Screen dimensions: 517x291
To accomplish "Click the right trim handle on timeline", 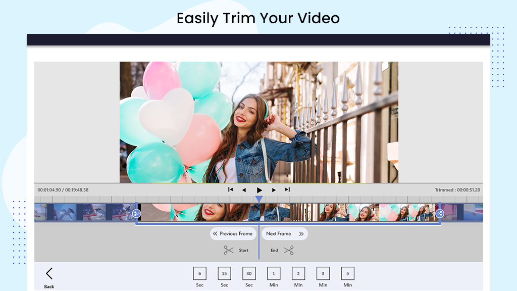I will [440, 214].
